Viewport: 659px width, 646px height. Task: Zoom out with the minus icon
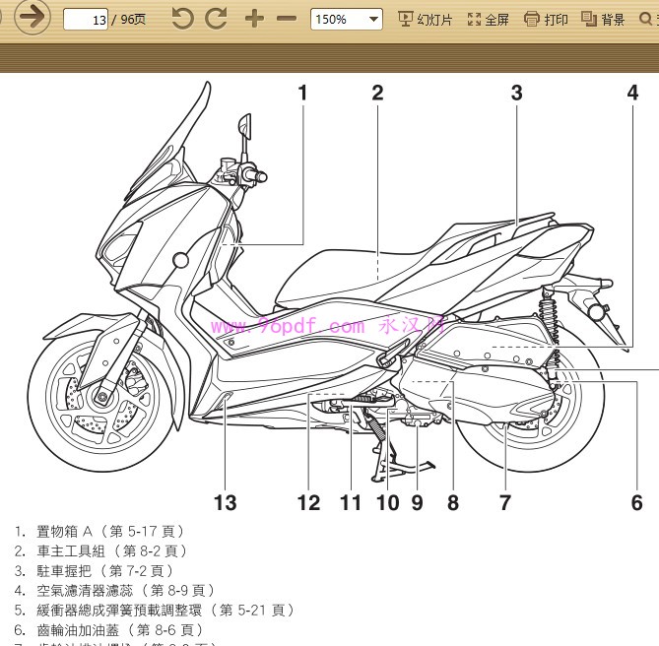[287, 19]
